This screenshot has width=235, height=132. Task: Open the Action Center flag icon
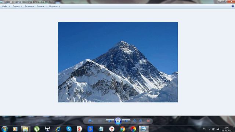pos(213,129)
